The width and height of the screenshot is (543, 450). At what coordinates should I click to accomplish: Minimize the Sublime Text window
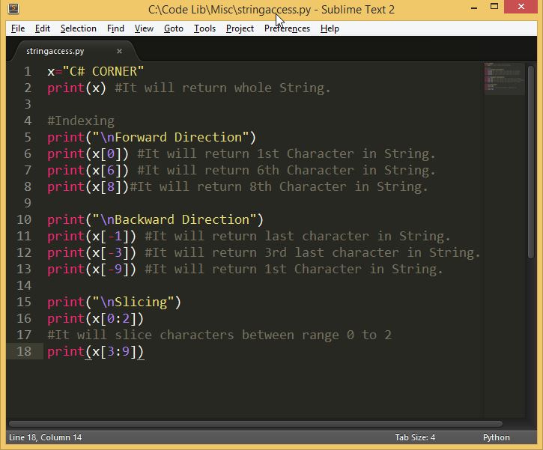pyautogui.click(x=474, y=7)
